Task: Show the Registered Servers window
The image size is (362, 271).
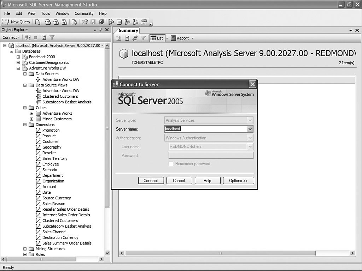Action: tap(111, 22)
